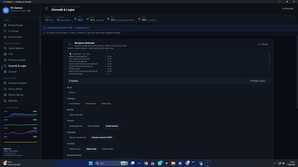Screen dimensions: 298x167
Task: Click the İstisna ekle button
Action: pos(91,149)
